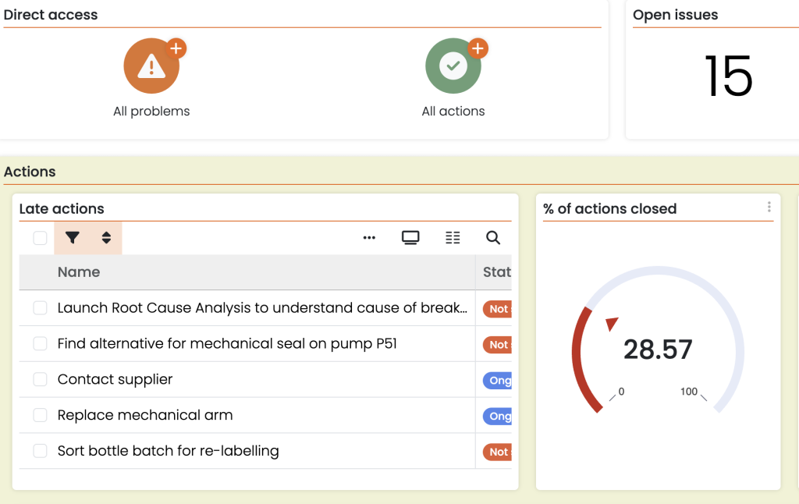799x504 pixels.
Task: Open Launch Root Cause Analysis action
Action: (x=262, y=308)
